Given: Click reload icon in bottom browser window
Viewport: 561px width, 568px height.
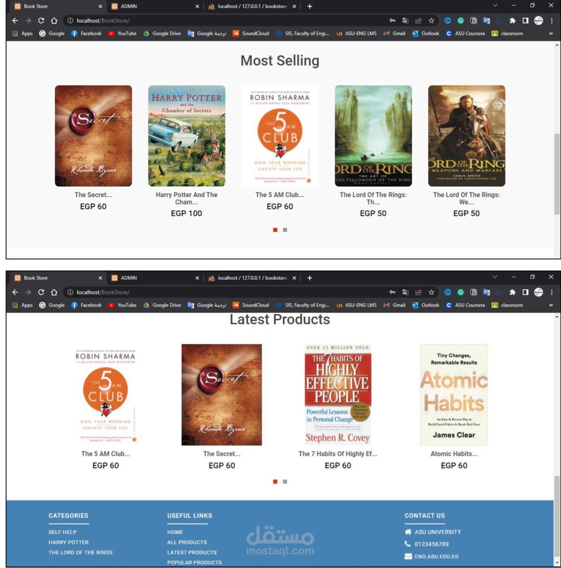Looking at the screenshot, I should (41, 292).
